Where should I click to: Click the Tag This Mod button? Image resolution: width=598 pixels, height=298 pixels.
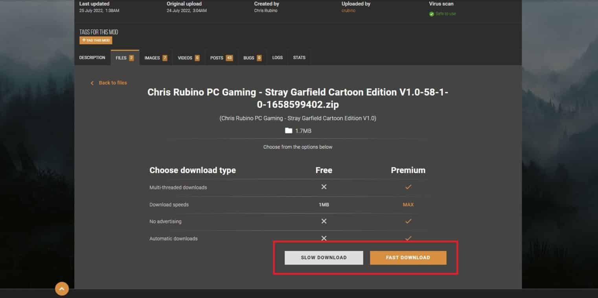[x=96, y=40]
